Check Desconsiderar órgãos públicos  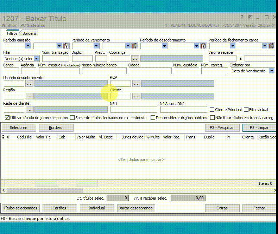[x=153, y=118]
